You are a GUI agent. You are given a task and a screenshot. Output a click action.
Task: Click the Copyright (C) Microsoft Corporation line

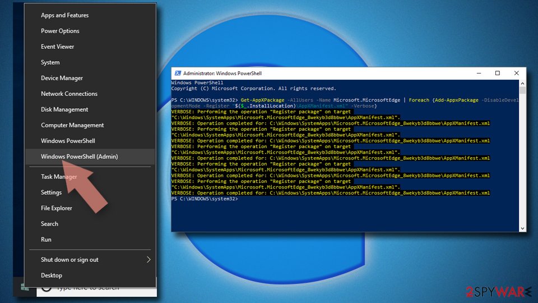pyautogui.click(x=253, y=89)
